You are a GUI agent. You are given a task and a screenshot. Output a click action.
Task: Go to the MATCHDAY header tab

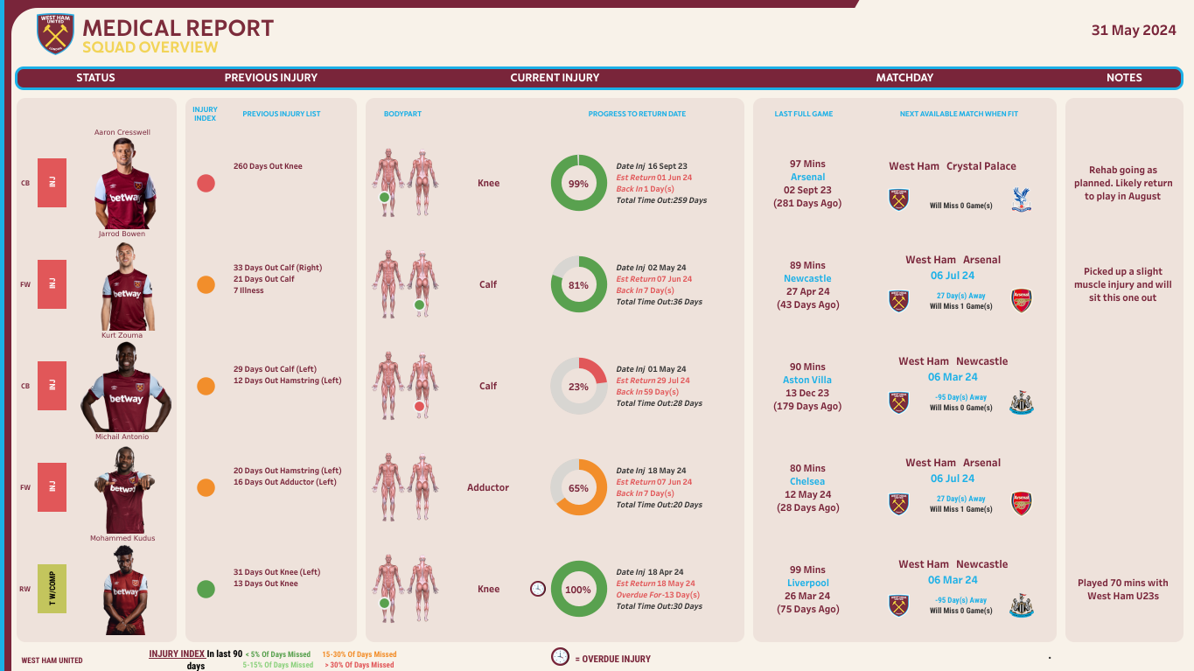[x=904, y=78]
